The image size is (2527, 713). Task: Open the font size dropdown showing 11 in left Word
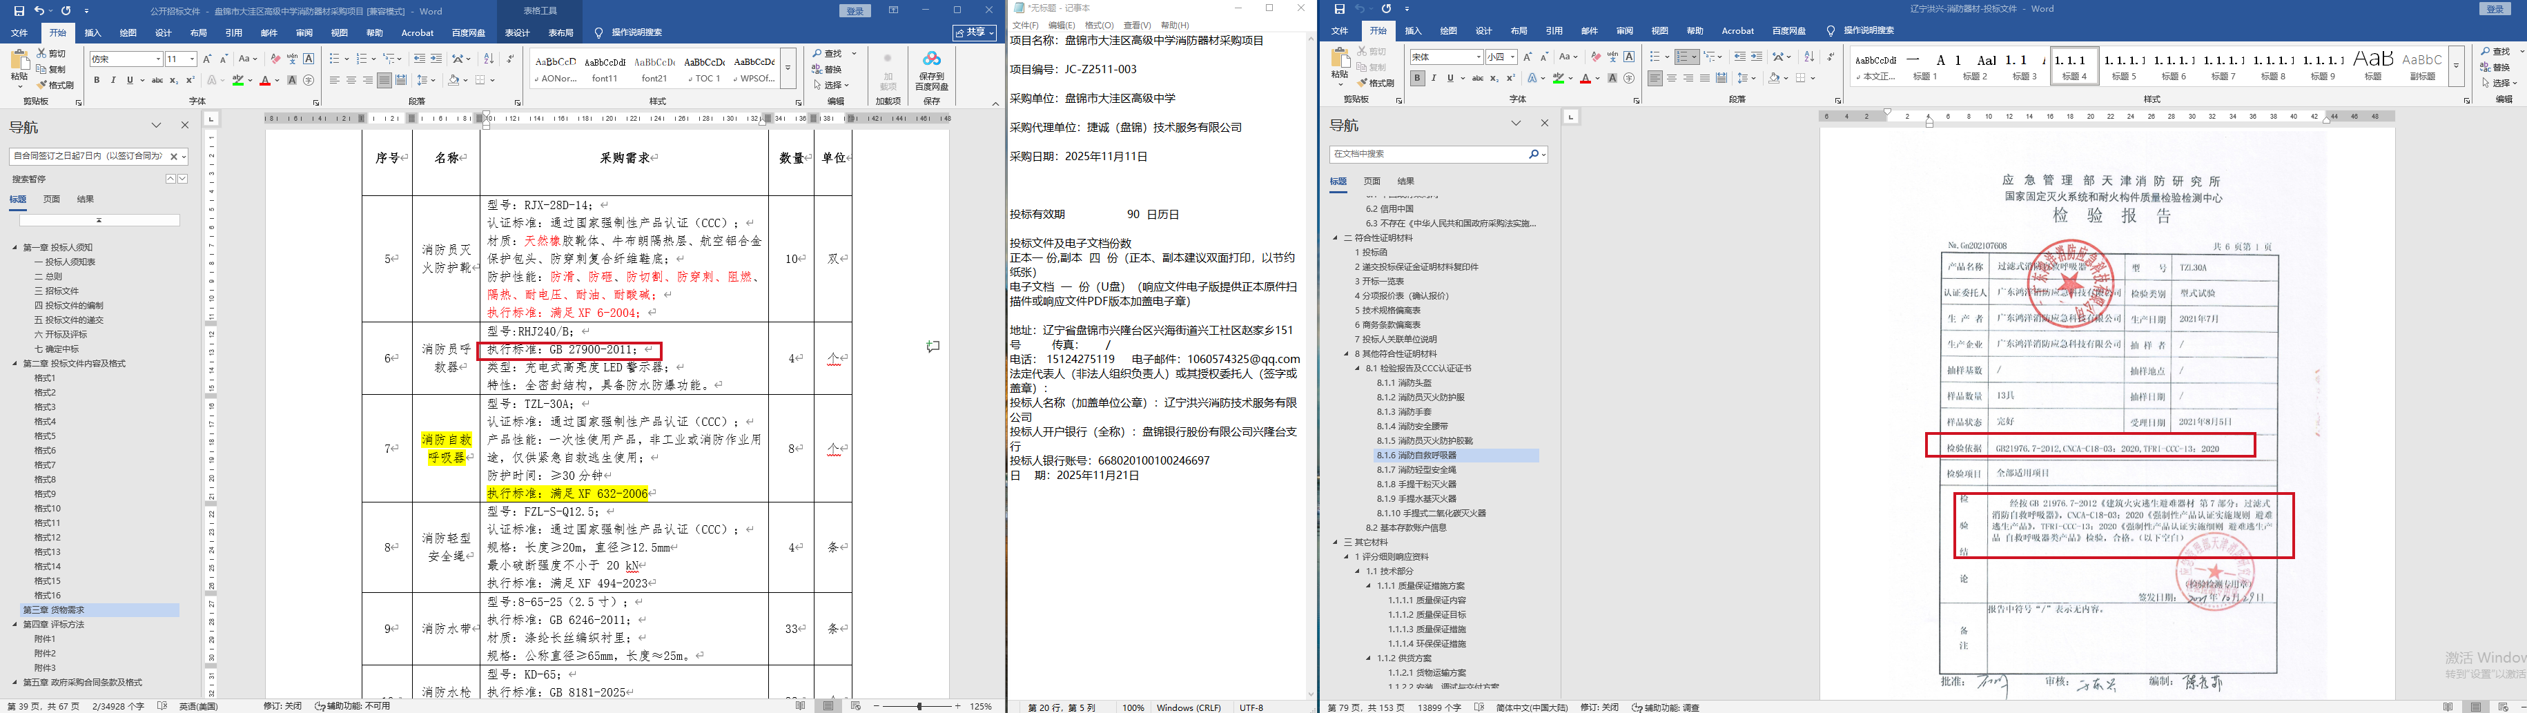191,59
